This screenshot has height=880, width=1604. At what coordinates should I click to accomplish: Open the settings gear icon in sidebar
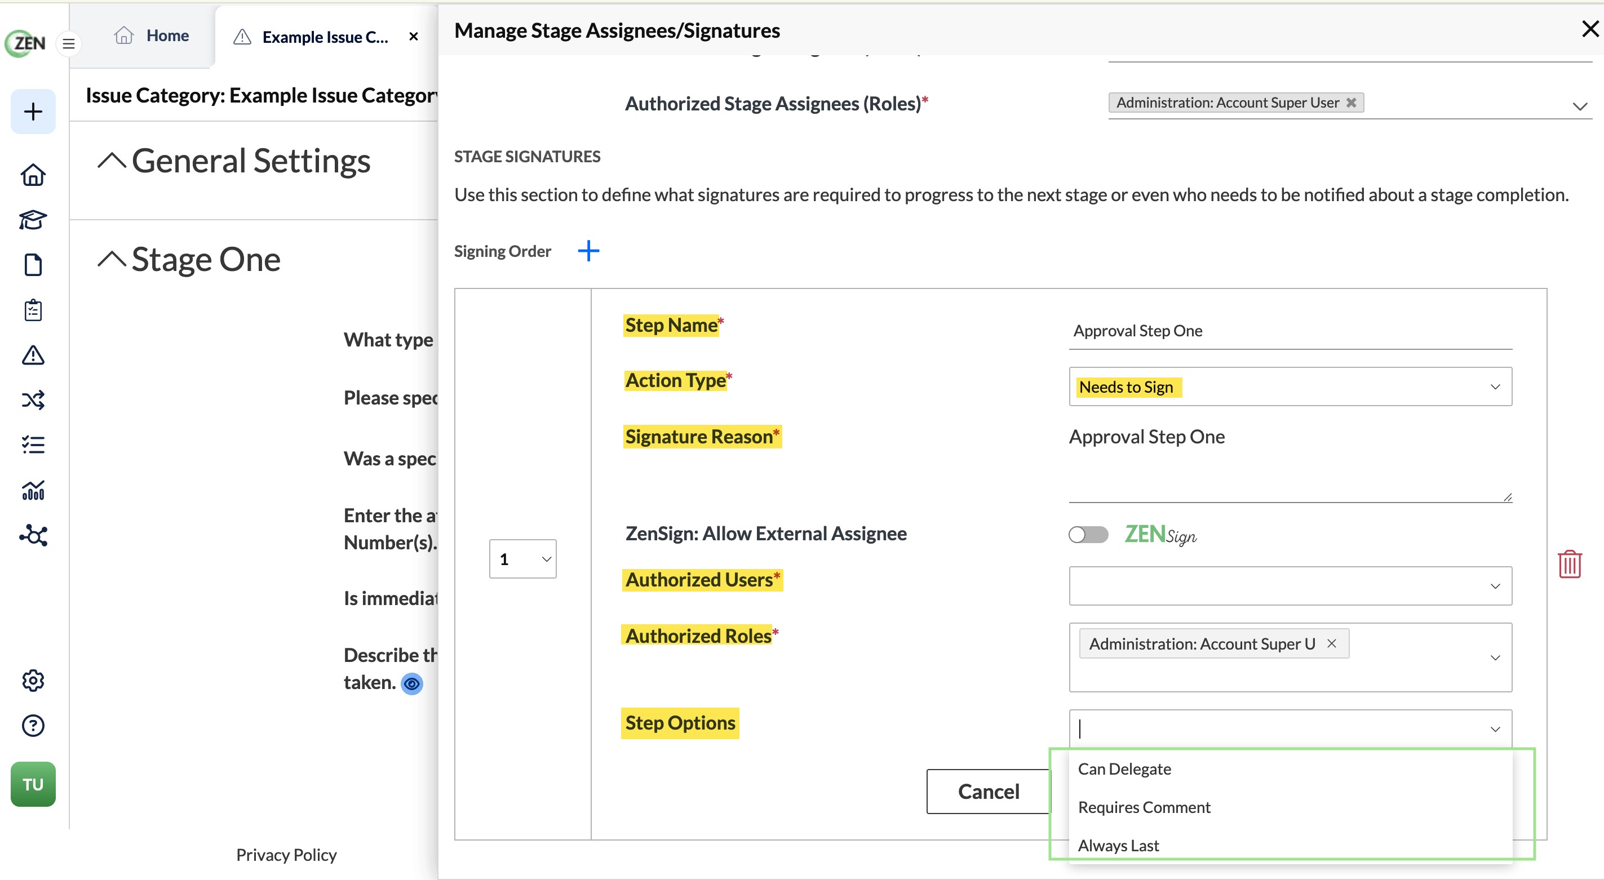33,680
